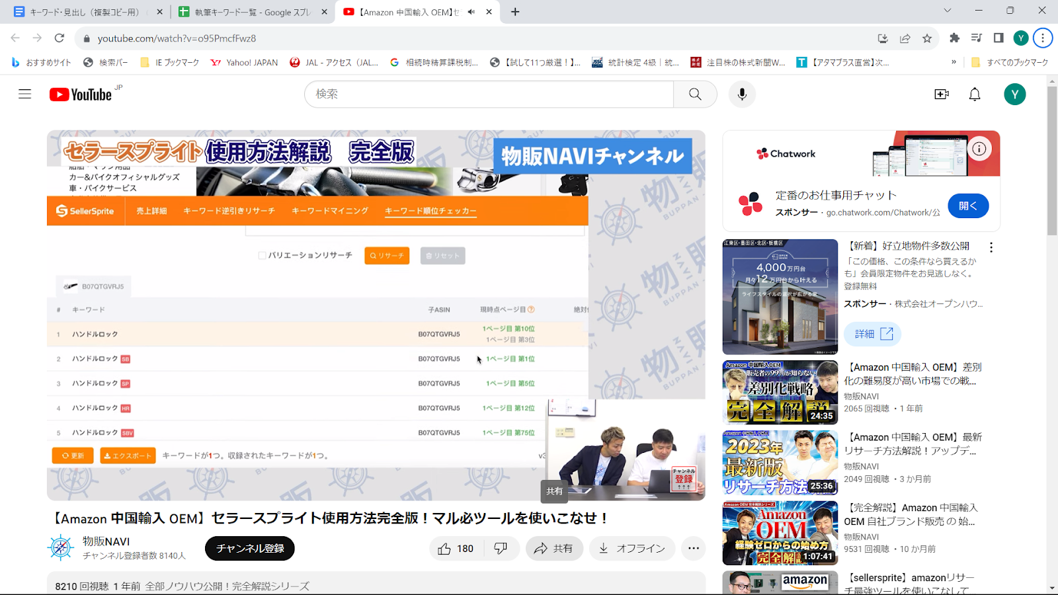Click the YouTube search input field
The width and height of the screenshot is (1058, 595).
pos(489,94)
